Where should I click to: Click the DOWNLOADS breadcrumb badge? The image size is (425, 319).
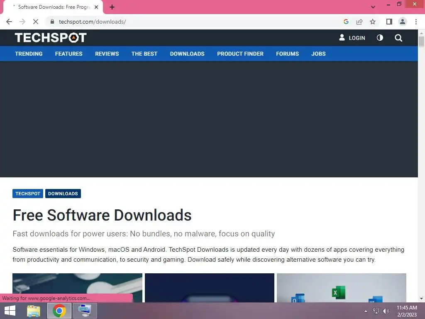pyautogui.click(x=63, y=194)
